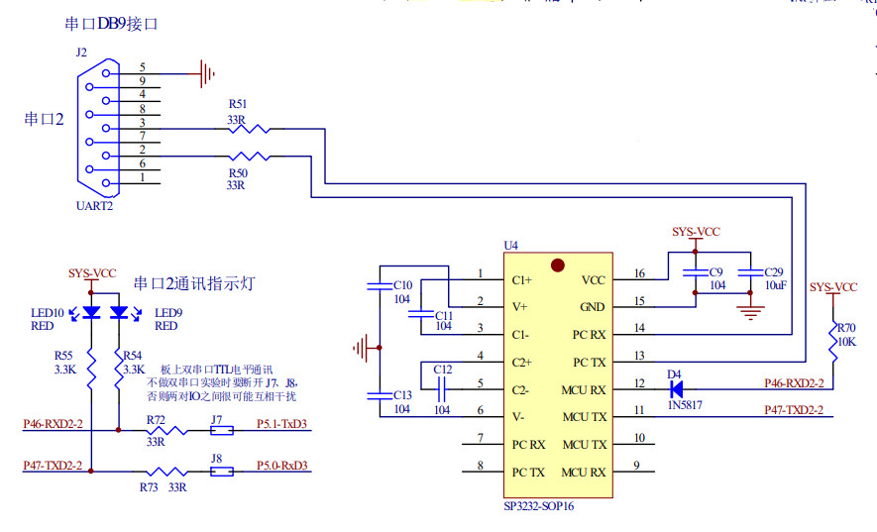Click the SP3232-SOP16 part name
877x532 pixels.
pyautogui.click(x=539, y=506)
